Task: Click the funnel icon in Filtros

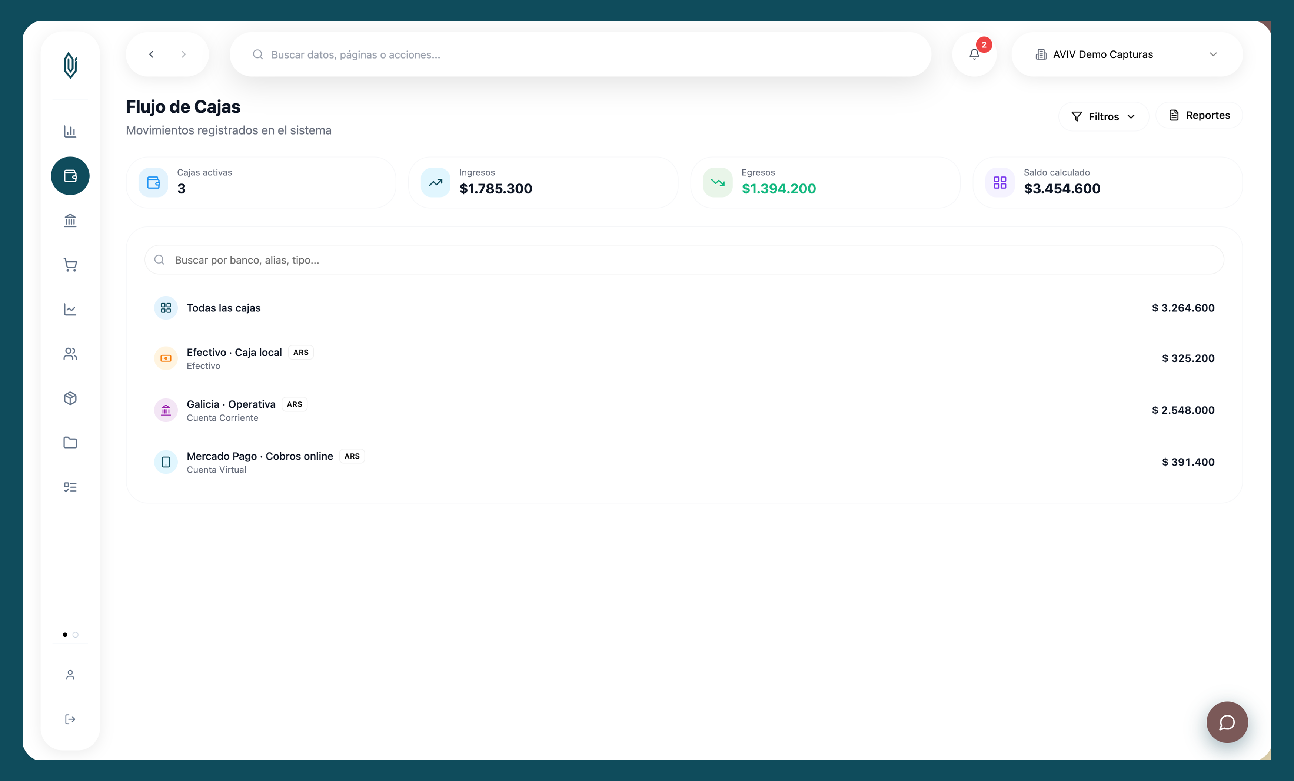Action: coord(1077,117)
